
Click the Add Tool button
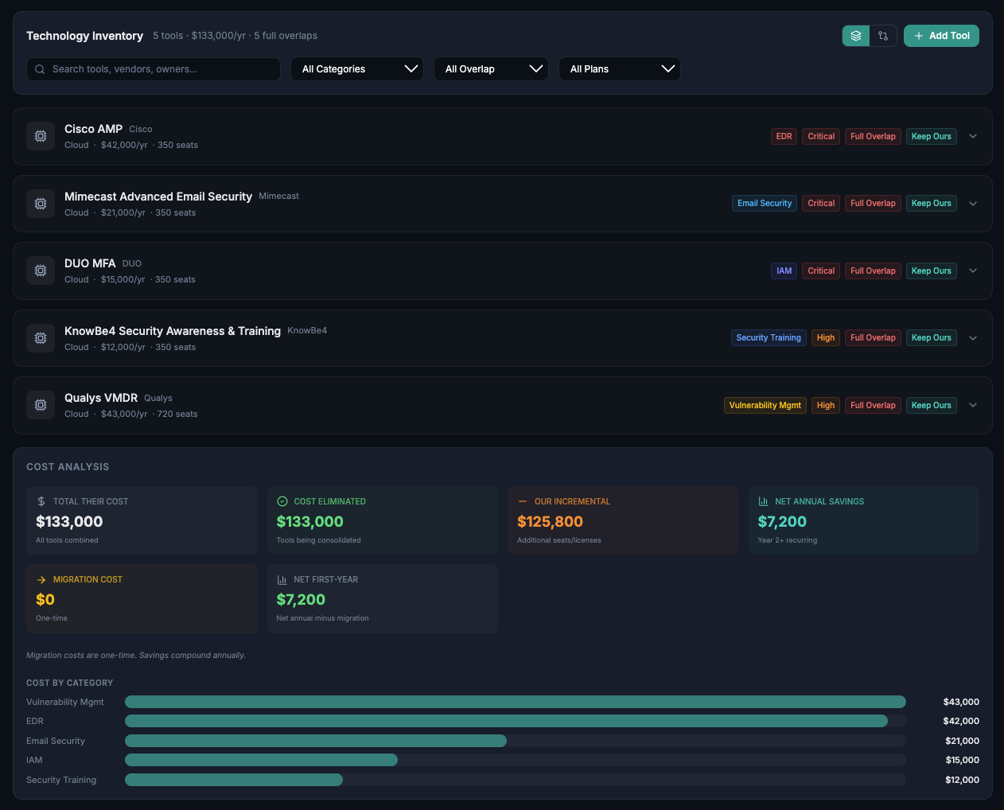tap(941, 36)
